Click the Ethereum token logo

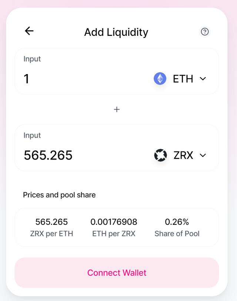pyautogui.click(x=160, y=78)
